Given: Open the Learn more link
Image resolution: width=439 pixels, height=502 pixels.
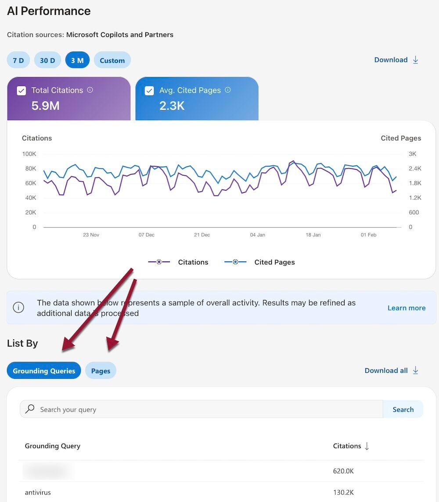Looking at the screenshot, I should tap(406, 308).
